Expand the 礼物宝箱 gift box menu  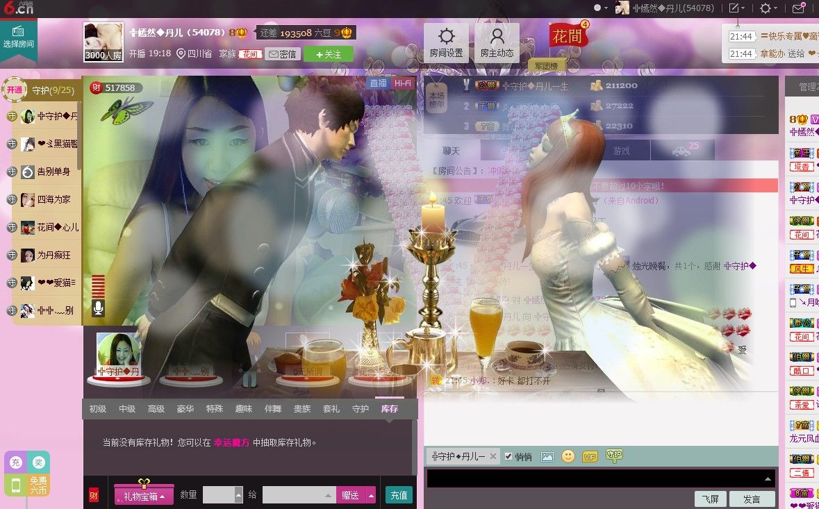pos(144,494)
